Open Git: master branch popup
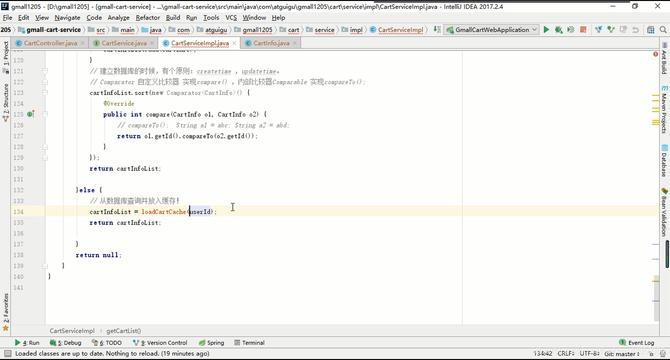This screenshot has height=360, width=670. click(x=622, y=354)
